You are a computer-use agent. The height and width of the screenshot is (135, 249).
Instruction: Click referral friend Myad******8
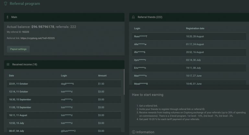(x=141, y=84)
